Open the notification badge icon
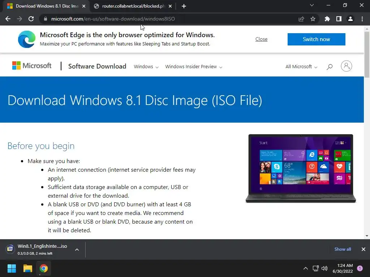This screenshot has width=370, height=277. pyautogui.click(x=360, y=268)
